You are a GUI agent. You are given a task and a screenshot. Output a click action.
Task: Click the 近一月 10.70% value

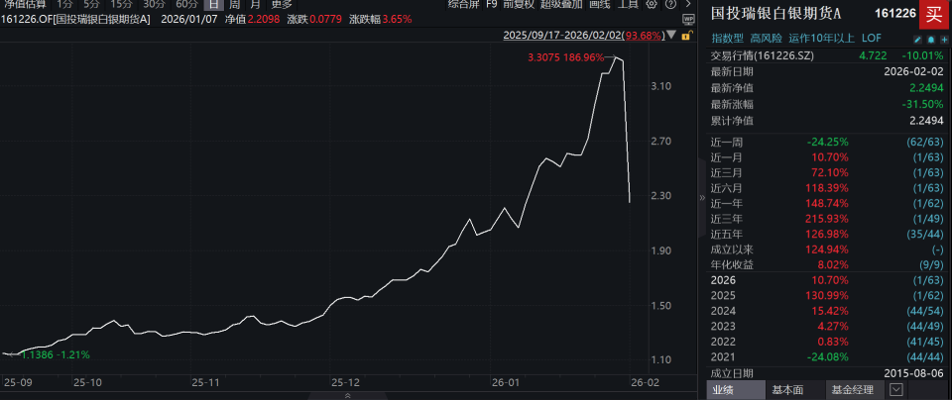coord(831,158)
